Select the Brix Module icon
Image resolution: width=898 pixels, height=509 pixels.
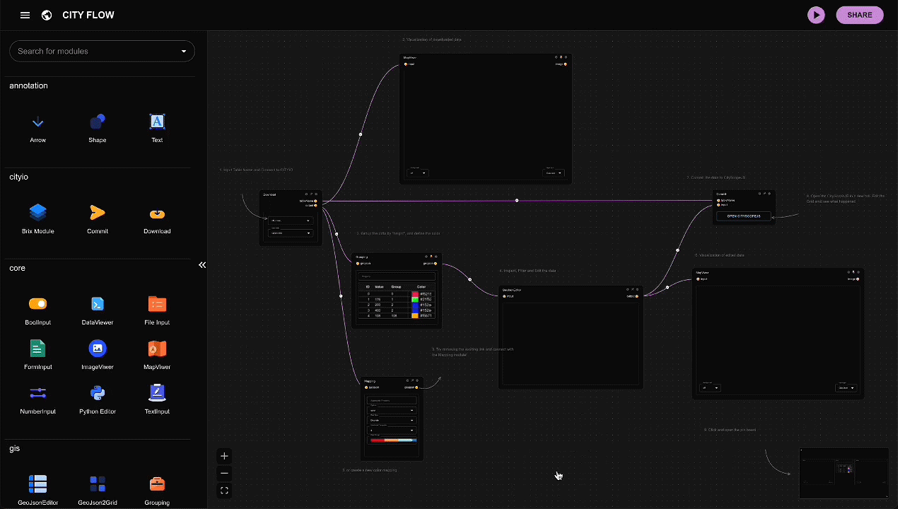click(x=38, y=218)
